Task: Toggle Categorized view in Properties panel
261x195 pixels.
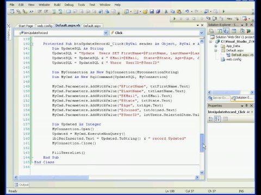Action: point(211,119)
